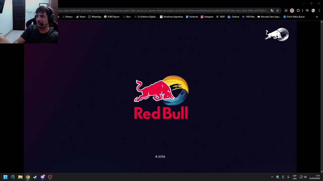This screenshot has height=181, width=323.
Task: Open Windows Search from the taskbar
Action: click(x=13, y=177)
